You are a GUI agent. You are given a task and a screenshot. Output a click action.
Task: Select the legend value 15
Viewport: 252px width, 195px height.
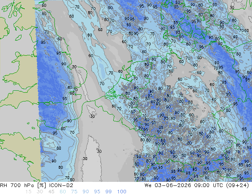coord(28,192)
